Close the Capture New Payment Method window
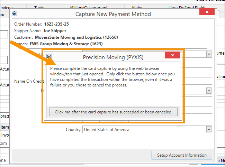Viewport: 225px width, 167px height. click(x=207, y=12)
